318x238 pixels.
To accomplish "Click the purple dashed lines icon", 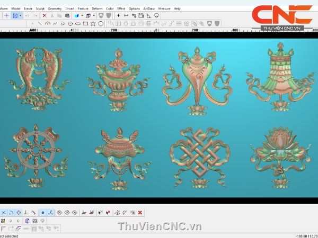I will click(35, 221).
